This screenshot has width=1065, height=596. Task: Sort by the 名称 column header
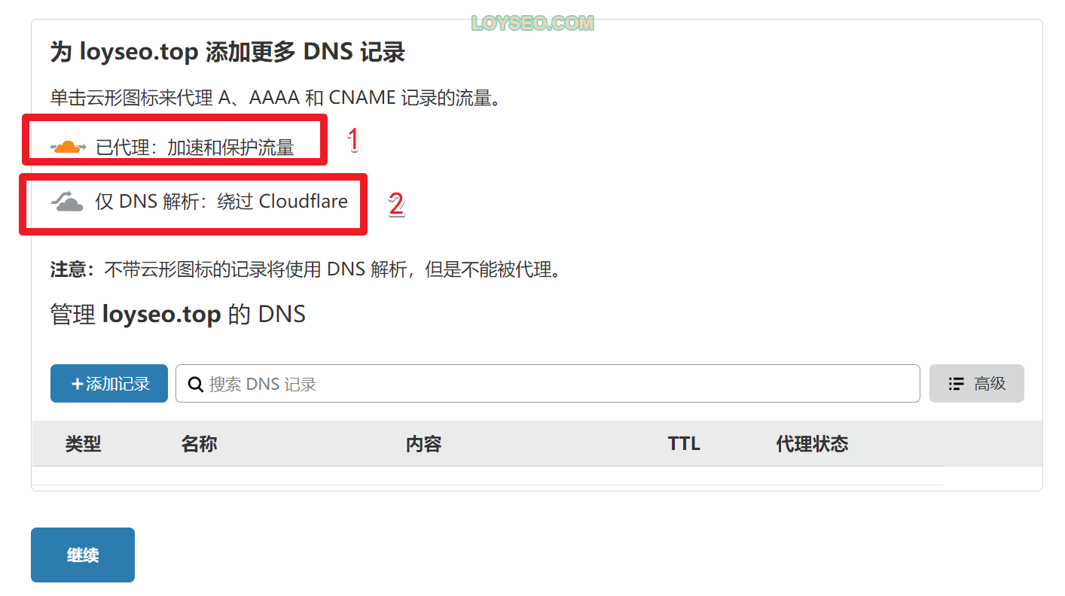pos(199,444)
